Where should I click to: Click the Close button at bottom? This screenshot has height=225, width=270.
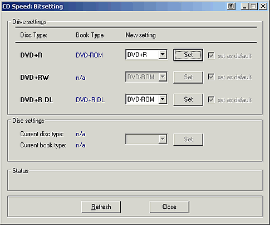tap(169, 207)
